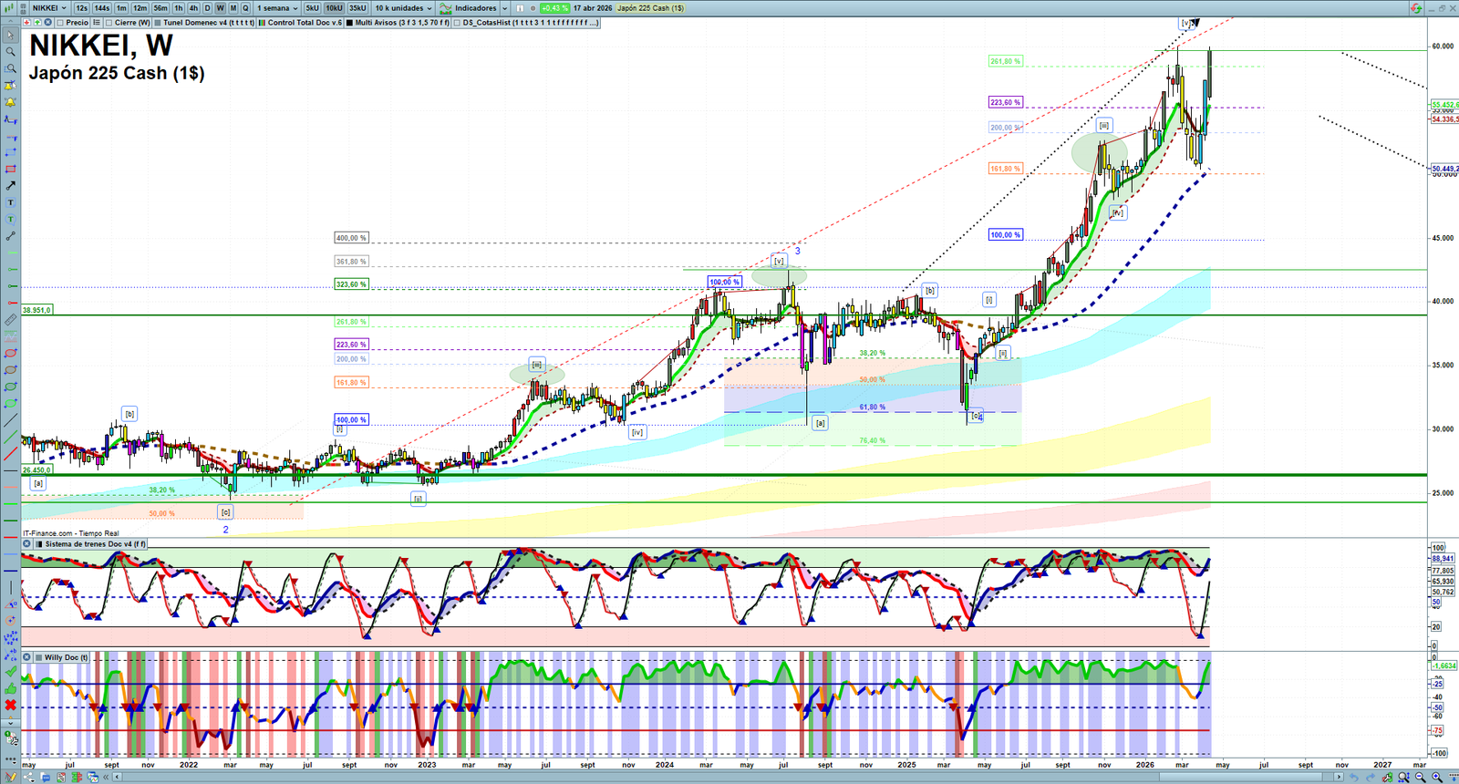This screenshot has width=1459, height=784.
Task: Close the Willy Doc indicator panel
Action: 26,657
